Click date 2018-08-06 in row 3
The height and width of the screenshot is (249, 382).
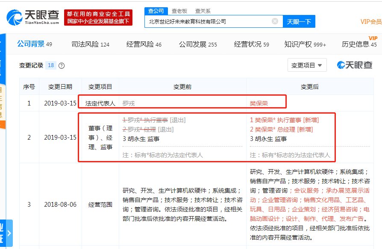[60, 205]
